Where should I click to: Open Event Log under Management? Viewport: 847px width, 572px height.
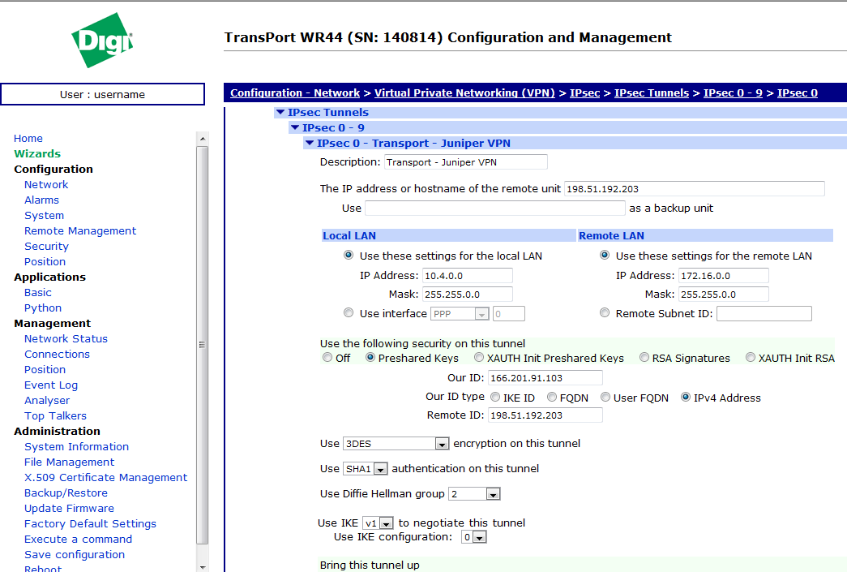[x=51, y=385]
